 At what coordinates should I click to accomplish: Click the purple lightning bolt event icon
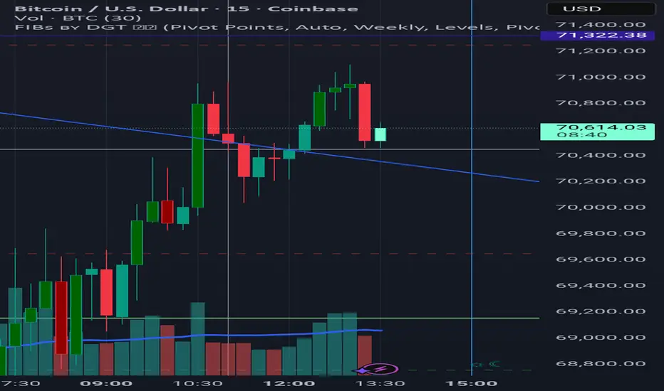(382, 370)
